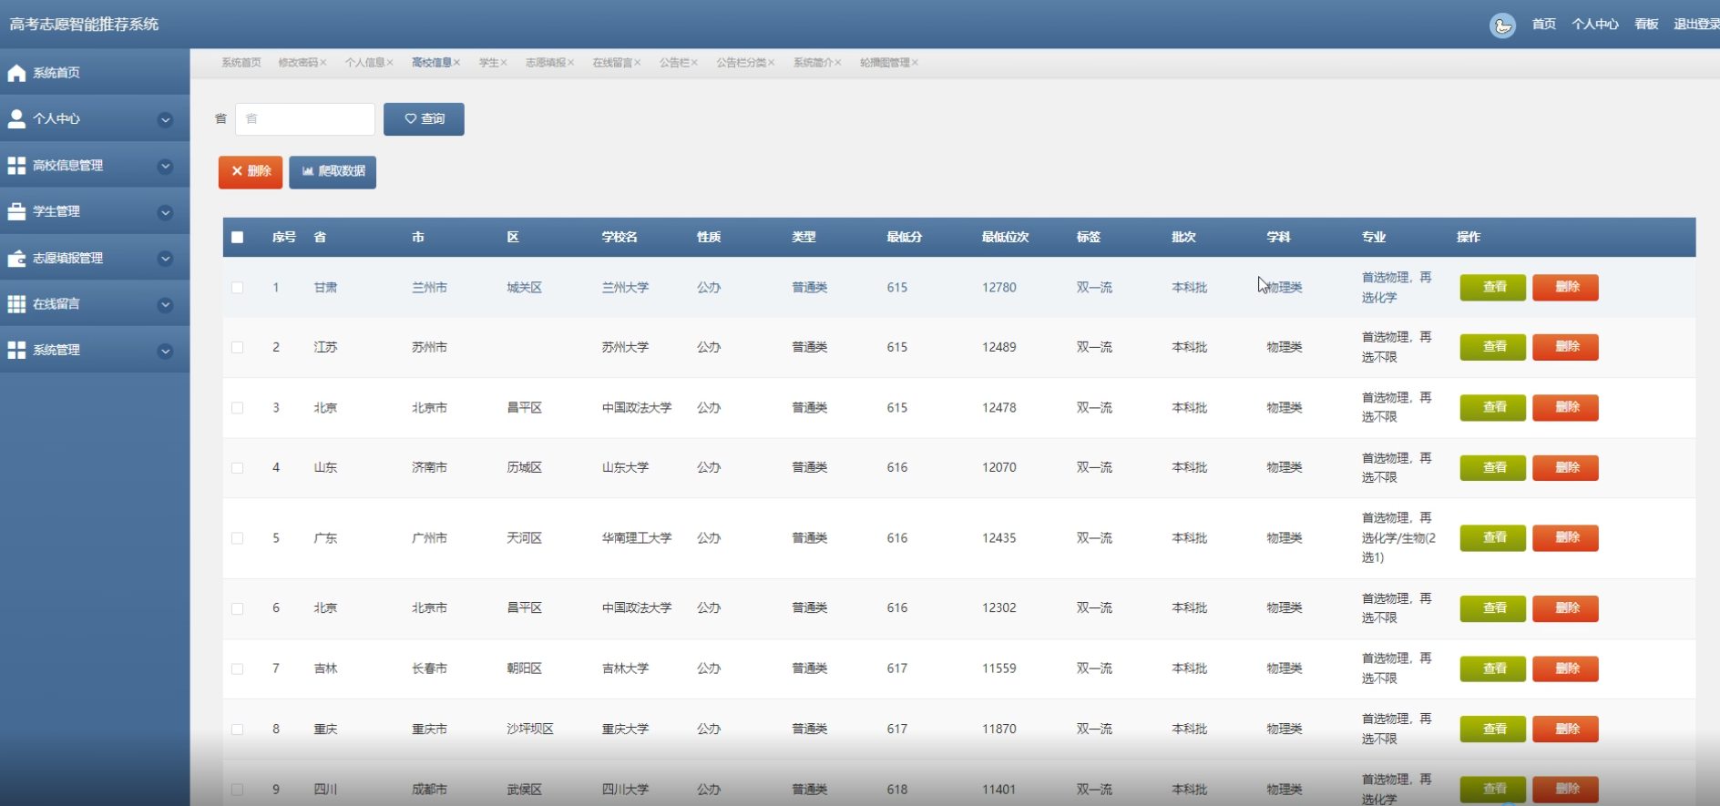Click the grid icon beside 在线留言
This screenshot has width=1720, height=806.
(x=16, y=303)
